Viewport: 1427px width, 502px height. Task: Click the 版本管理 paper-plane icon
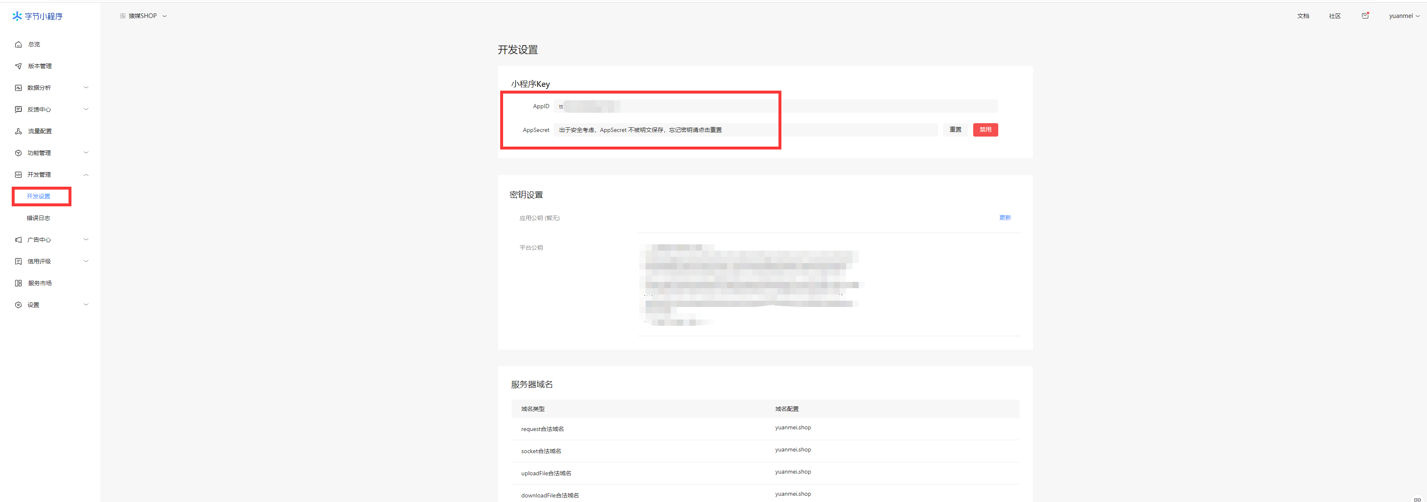click(18, 66)
